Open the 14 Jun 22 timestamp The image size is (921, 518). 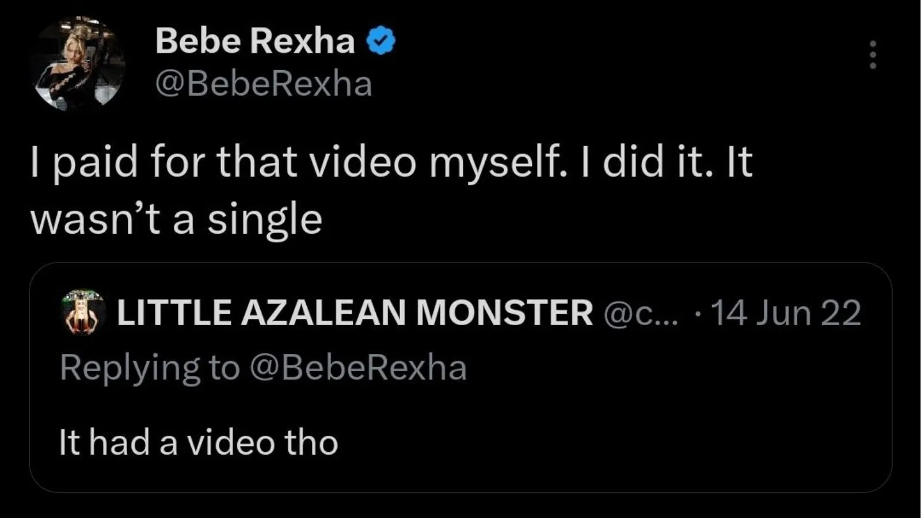[786, 313]
